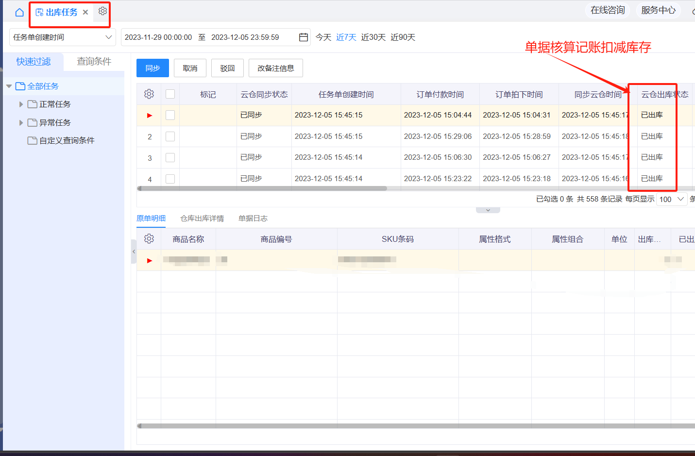
Task: Expand the 异常任务 tree node
Action: coord(21,123)
